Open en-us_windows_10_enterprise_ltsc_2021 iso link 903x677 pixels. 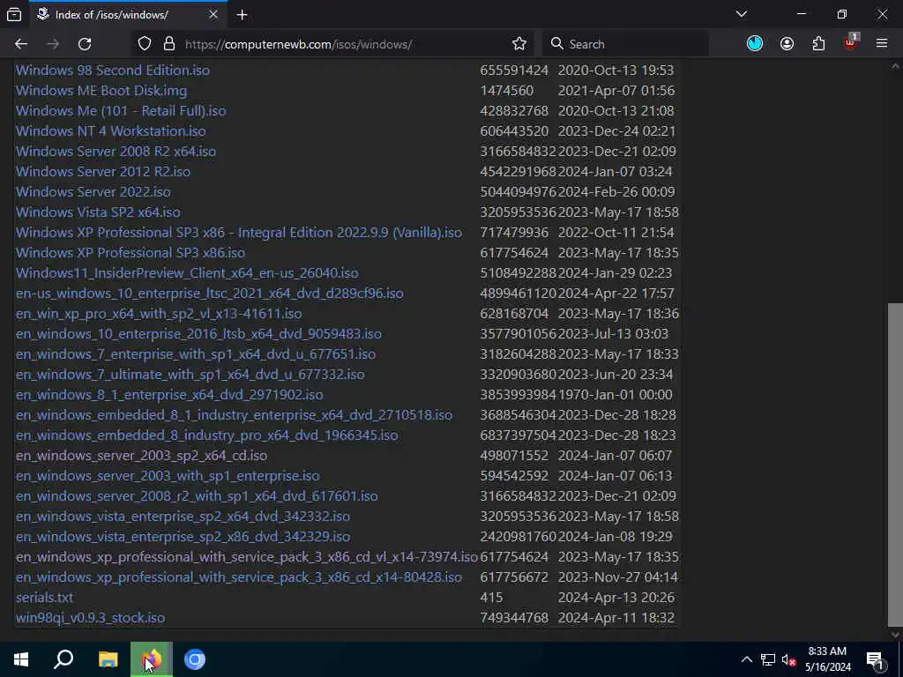[210, 293]
